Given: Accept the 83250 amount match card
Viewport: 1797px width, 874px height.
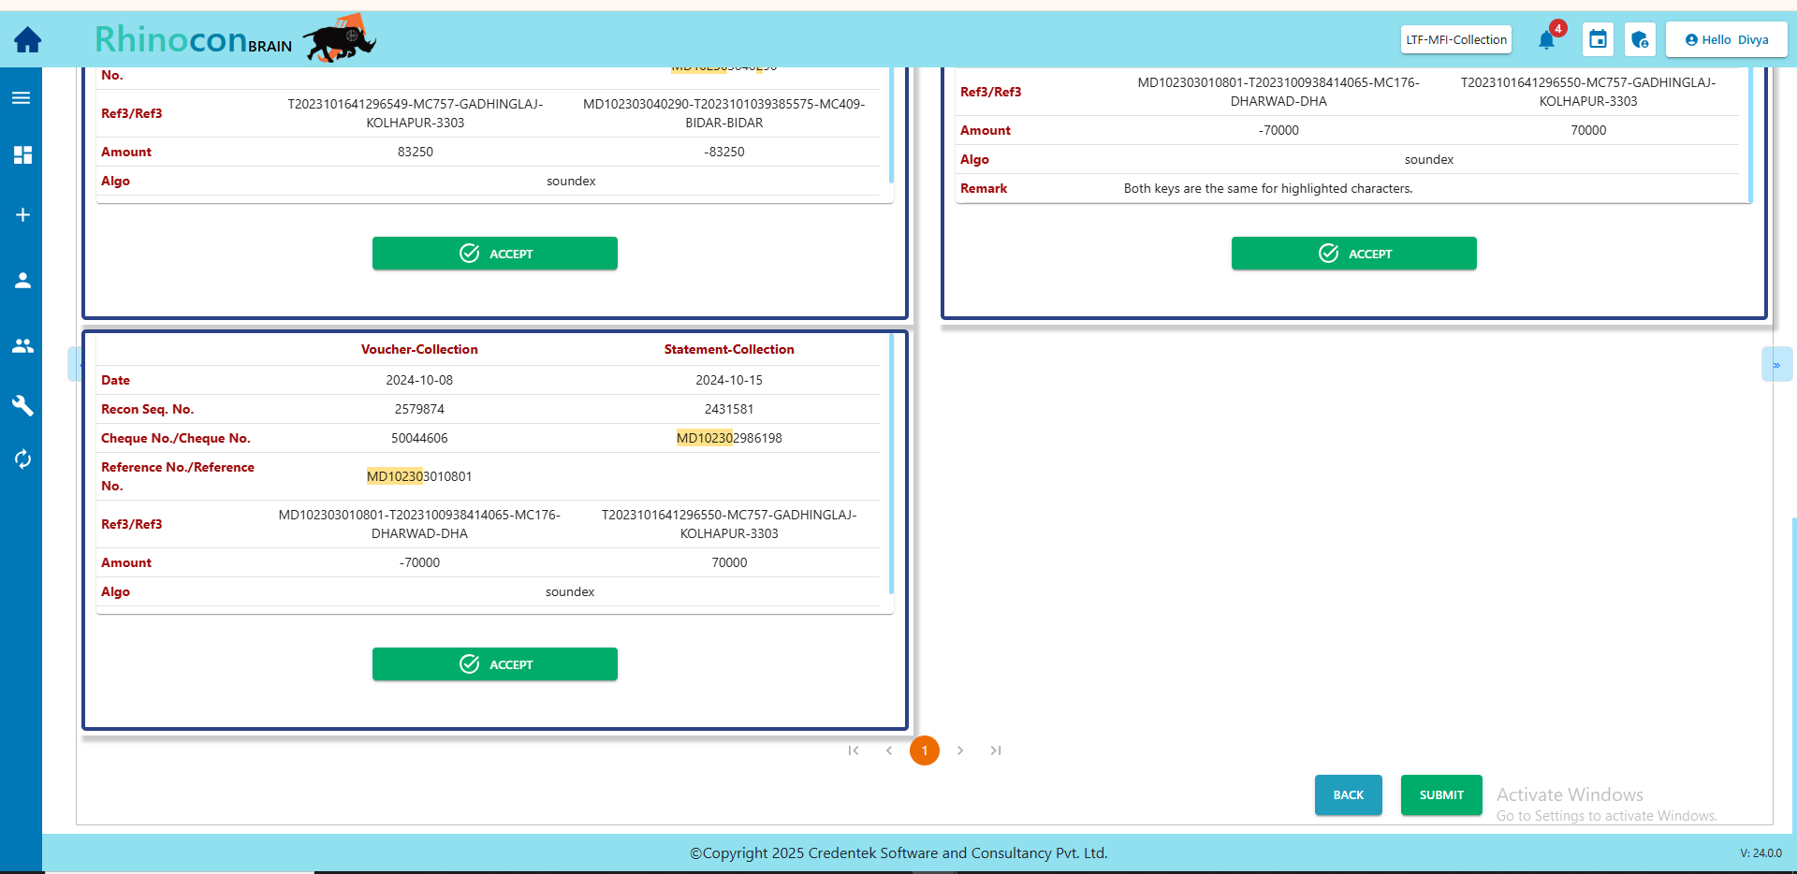Looking at the screenshot, I should pyautogui.click(x=494, y=254).
